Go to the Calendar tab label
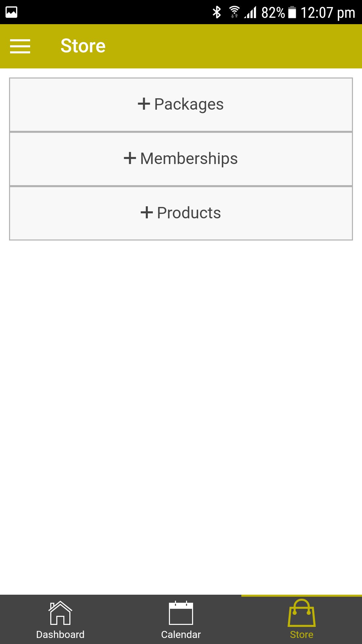The width and height of the screenshot is (362, 644). click(181, 635)
